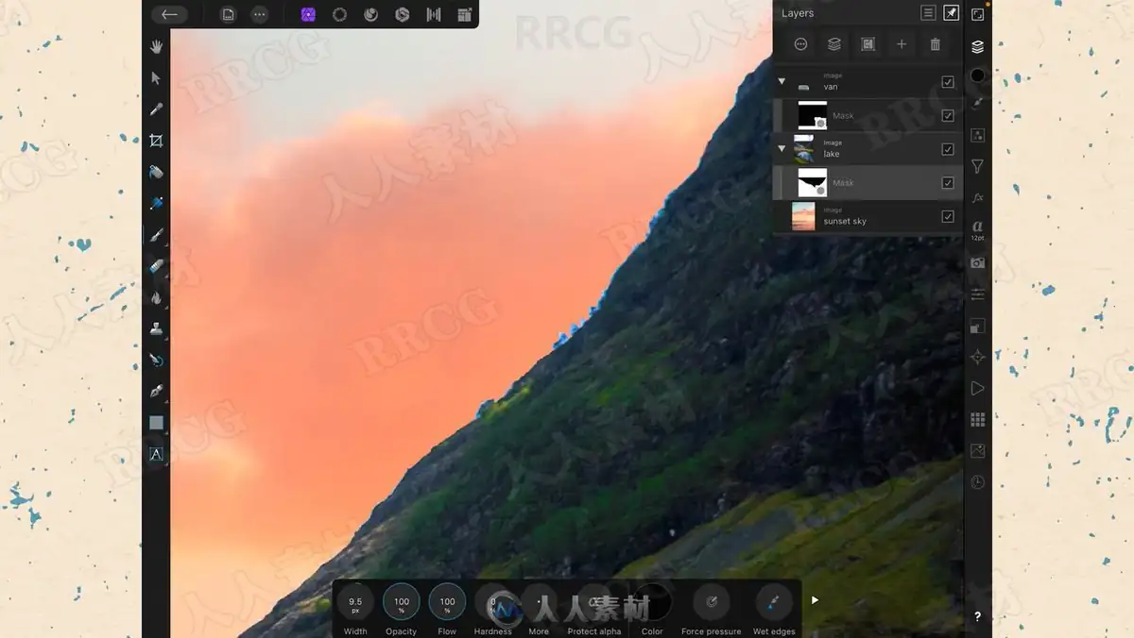Screen dimensions: 1134x638
Task: Toggle visibility of the lake Mask
Action: point(948,183)
